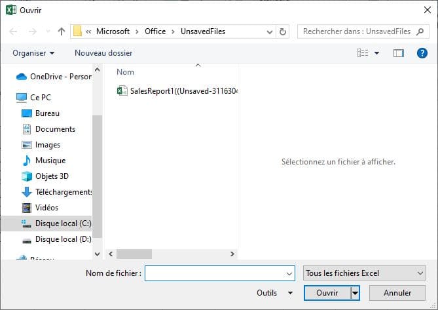Open the view options dropdown arrow
438x310 pixels.
click(377, 53)
